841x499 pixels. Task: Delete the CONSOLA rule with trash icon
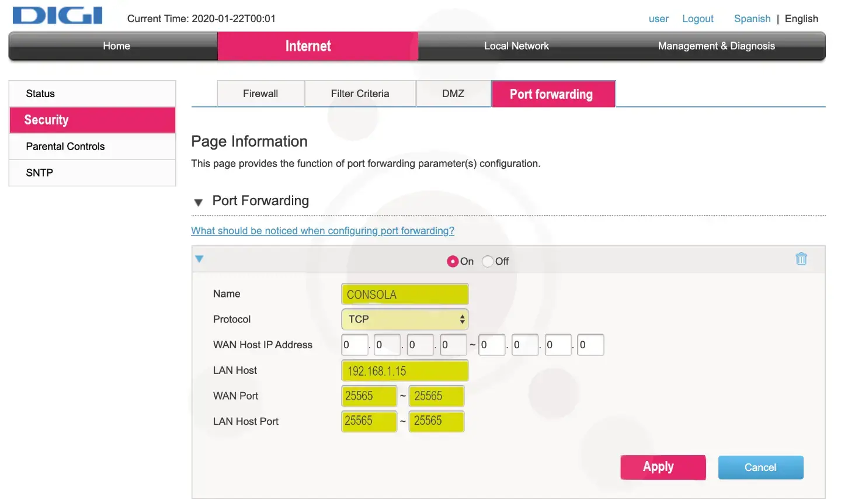click(x=801, y=258)
